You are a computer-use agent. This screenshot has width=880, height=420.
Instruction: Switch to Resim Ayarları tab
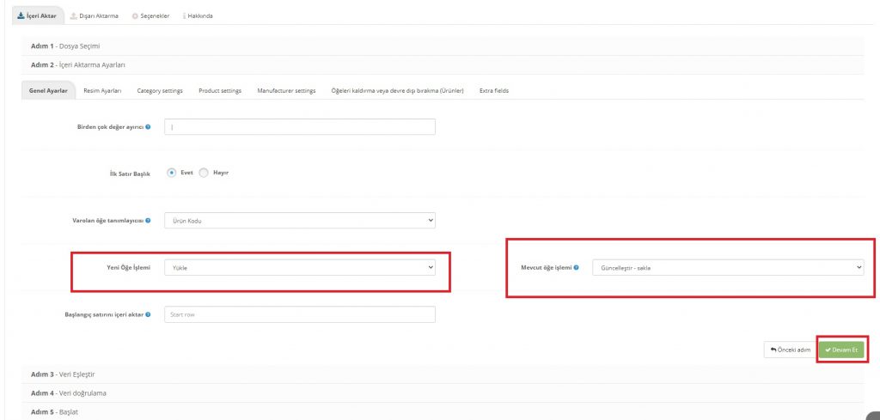103,90
